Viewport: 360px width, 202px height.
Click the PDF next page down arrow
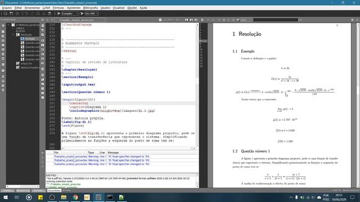pos(213,20)
